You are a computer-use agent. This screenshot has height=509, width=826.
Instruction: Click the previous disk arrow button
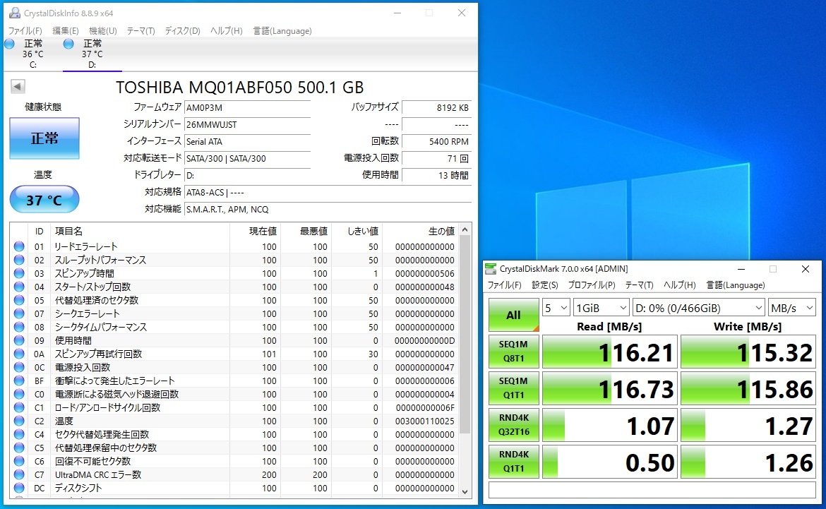18,86
